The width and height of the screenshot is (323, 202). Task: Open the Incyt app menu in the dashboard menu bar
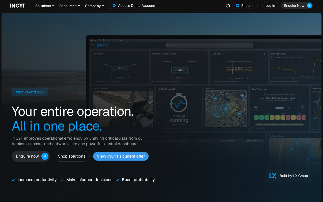[95, 40]
